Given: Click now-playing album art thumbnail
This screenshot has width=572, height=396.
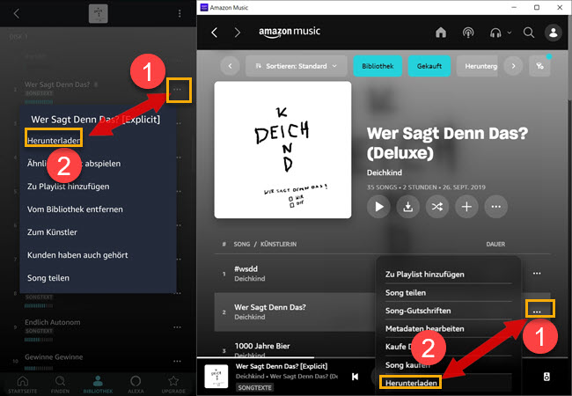Looking at the screenshot, I should point(216,377).
